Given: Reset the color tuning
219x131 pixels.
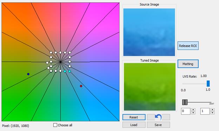Looking at the screenshot, I should pos(134,117).
